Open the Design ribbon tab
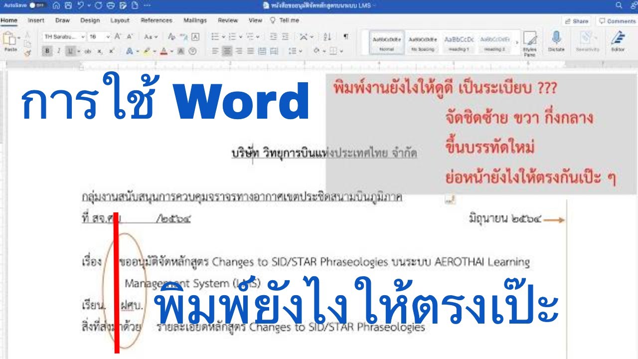 [x=90, y=20]
